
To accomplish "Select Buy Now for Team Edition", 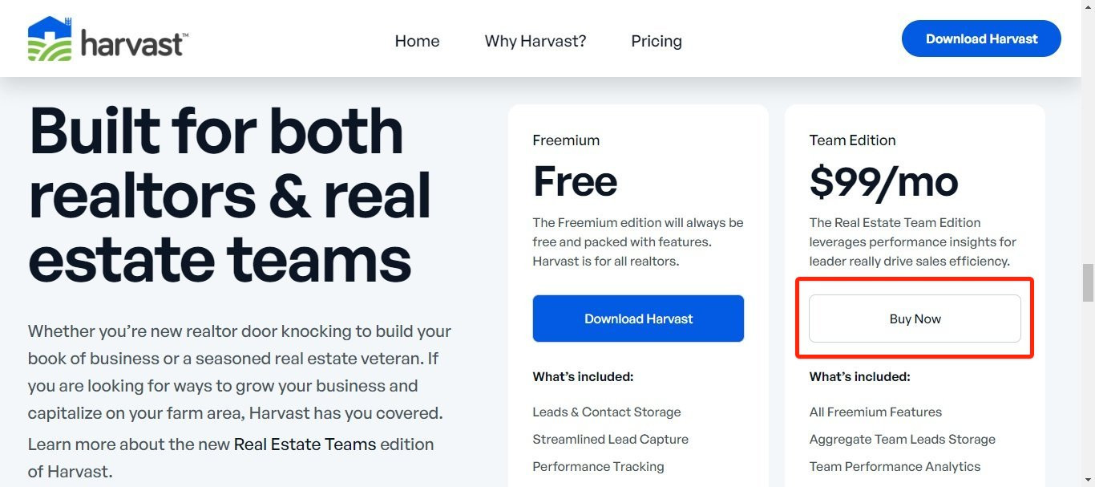I will (x=915, y=319).
